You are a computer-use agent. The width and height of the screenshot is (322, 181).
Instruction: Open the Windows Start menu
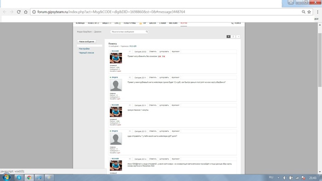(6, 177)
